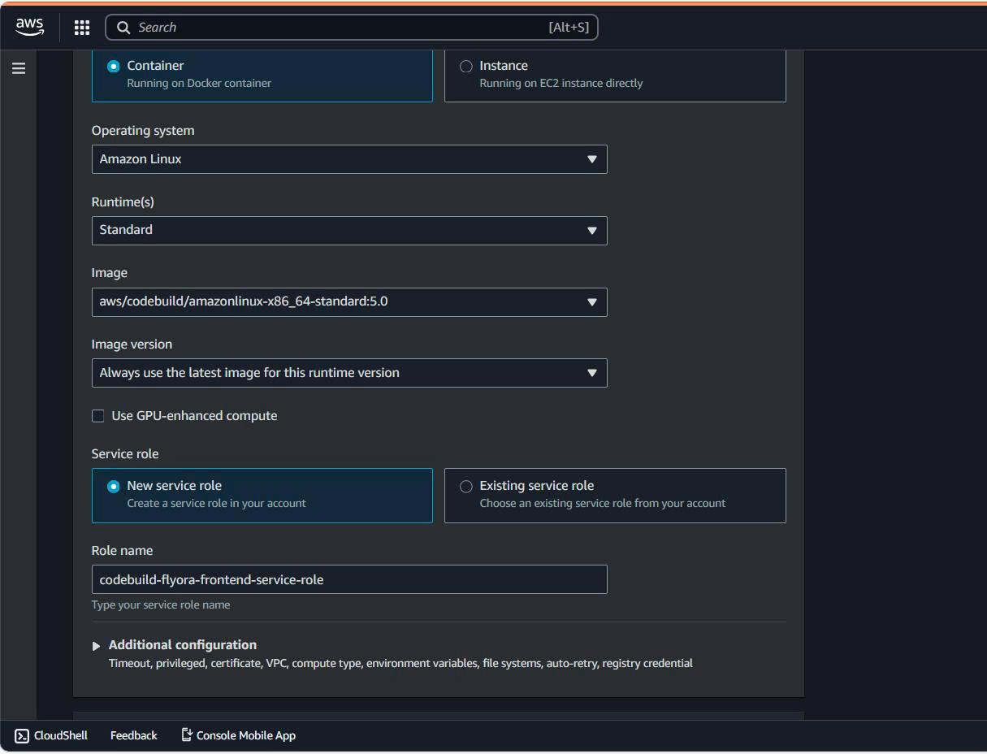The image size is (987, 754).
Task: Click the AWS home logo
Action: tap(29, 27)
